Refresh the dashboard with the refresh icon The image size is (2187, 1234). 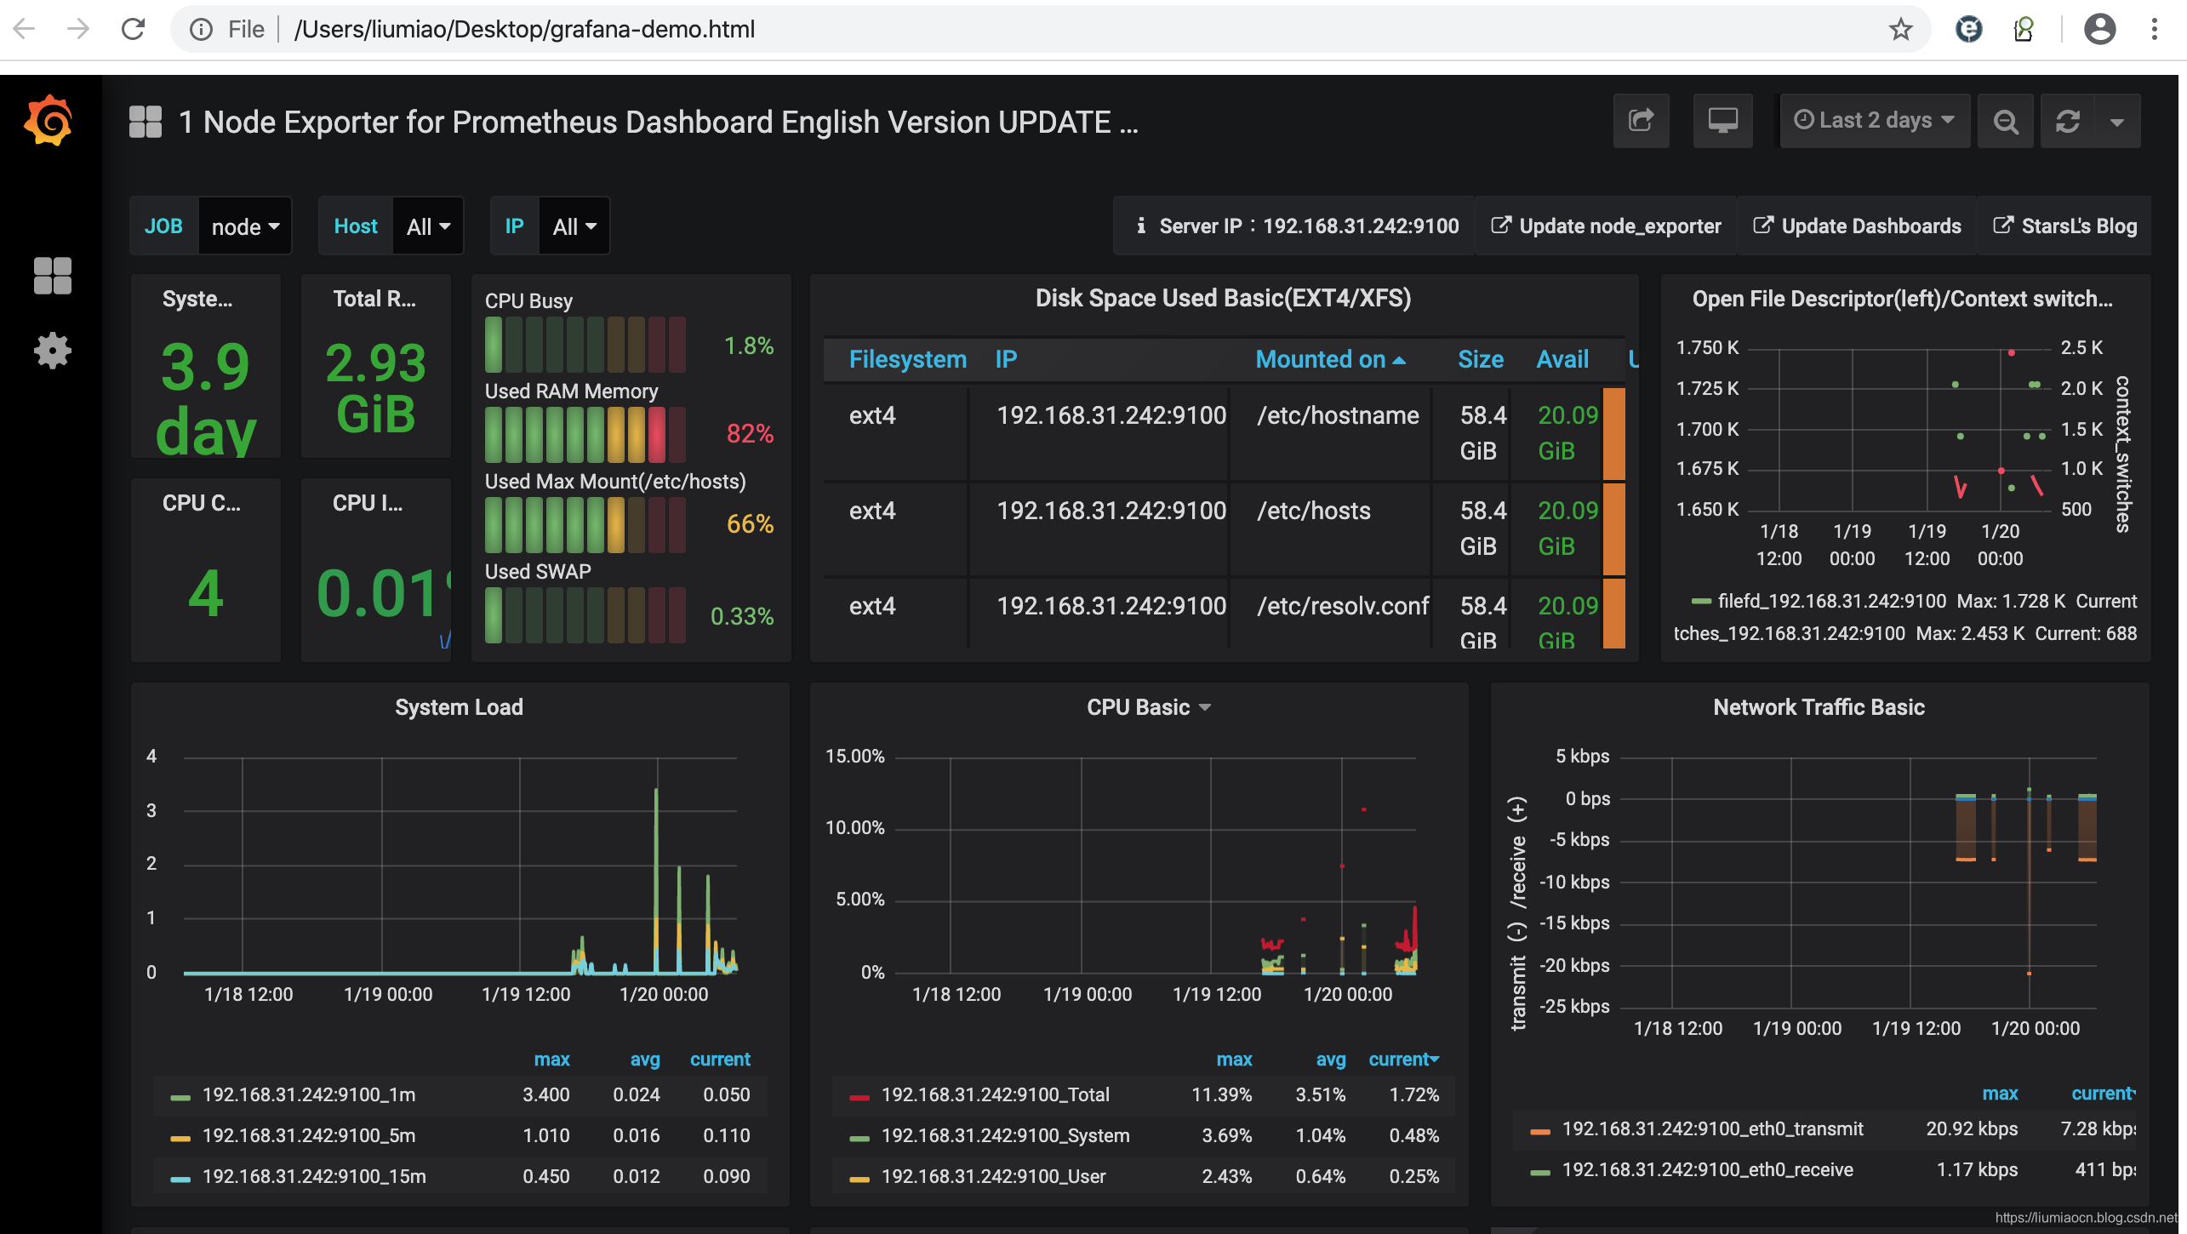pyautogui.click(x=2067, y=121)
